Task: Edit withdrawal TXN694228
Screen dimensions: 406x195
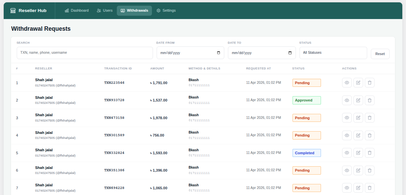Action: pyautogui.click(x=358, y=188)
